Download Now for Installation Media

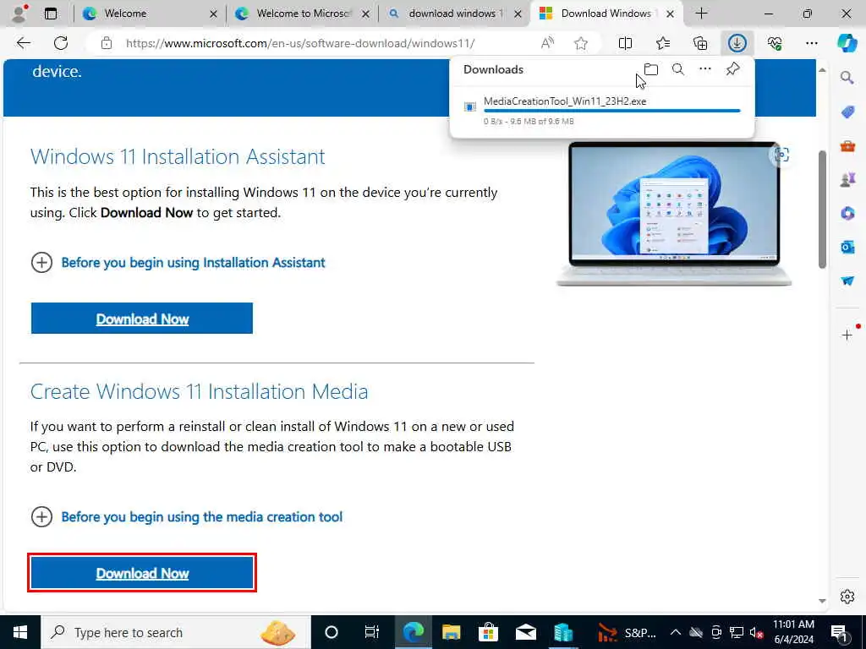tap(142, 573)
